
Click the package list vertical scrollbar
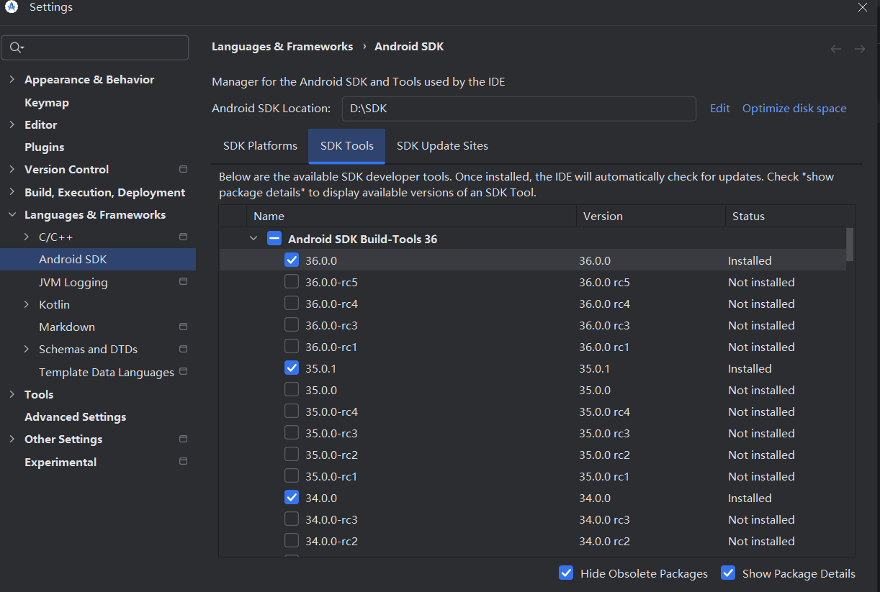click(850, 245)
